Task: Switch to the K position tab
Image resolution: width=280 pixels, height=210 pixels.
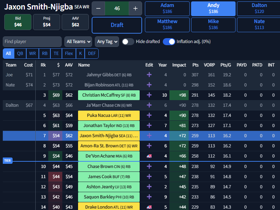Action: [x=80, y=54]
